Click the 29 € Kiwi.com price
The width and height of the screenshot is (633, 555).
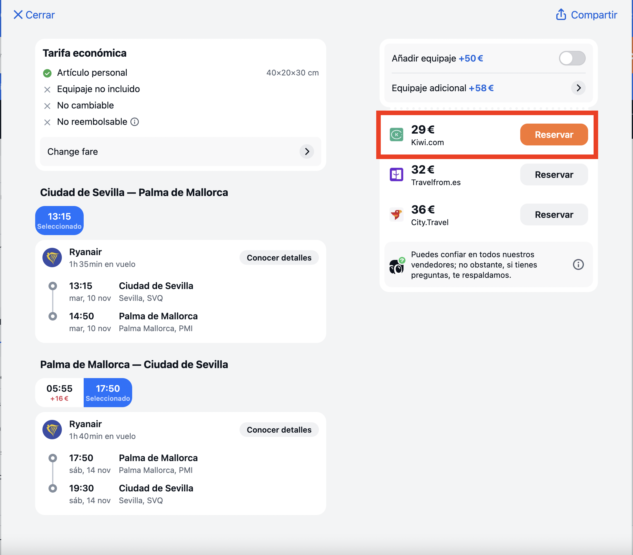(423, 129)
